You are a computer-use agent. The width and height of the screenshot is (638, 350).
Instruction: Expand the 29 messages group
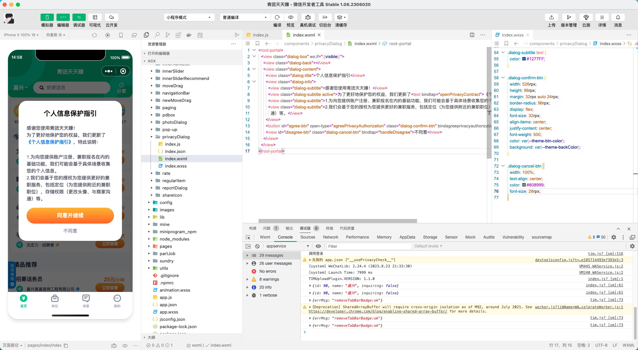[x=247, y=255]
